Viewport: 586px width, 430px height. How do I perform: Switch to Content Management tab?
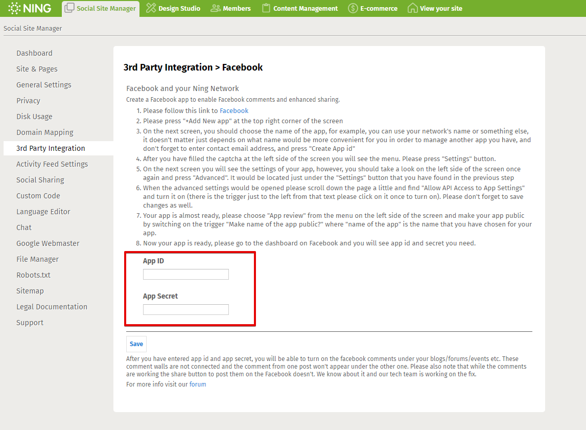pyautogui.click(x=300, y=8)
